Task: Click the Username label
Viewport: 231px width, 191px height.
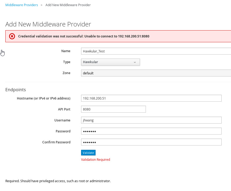Action: point(62,120)
